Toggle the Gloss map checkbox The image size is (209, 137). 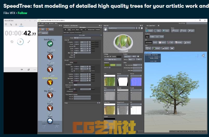click(105, 92)
